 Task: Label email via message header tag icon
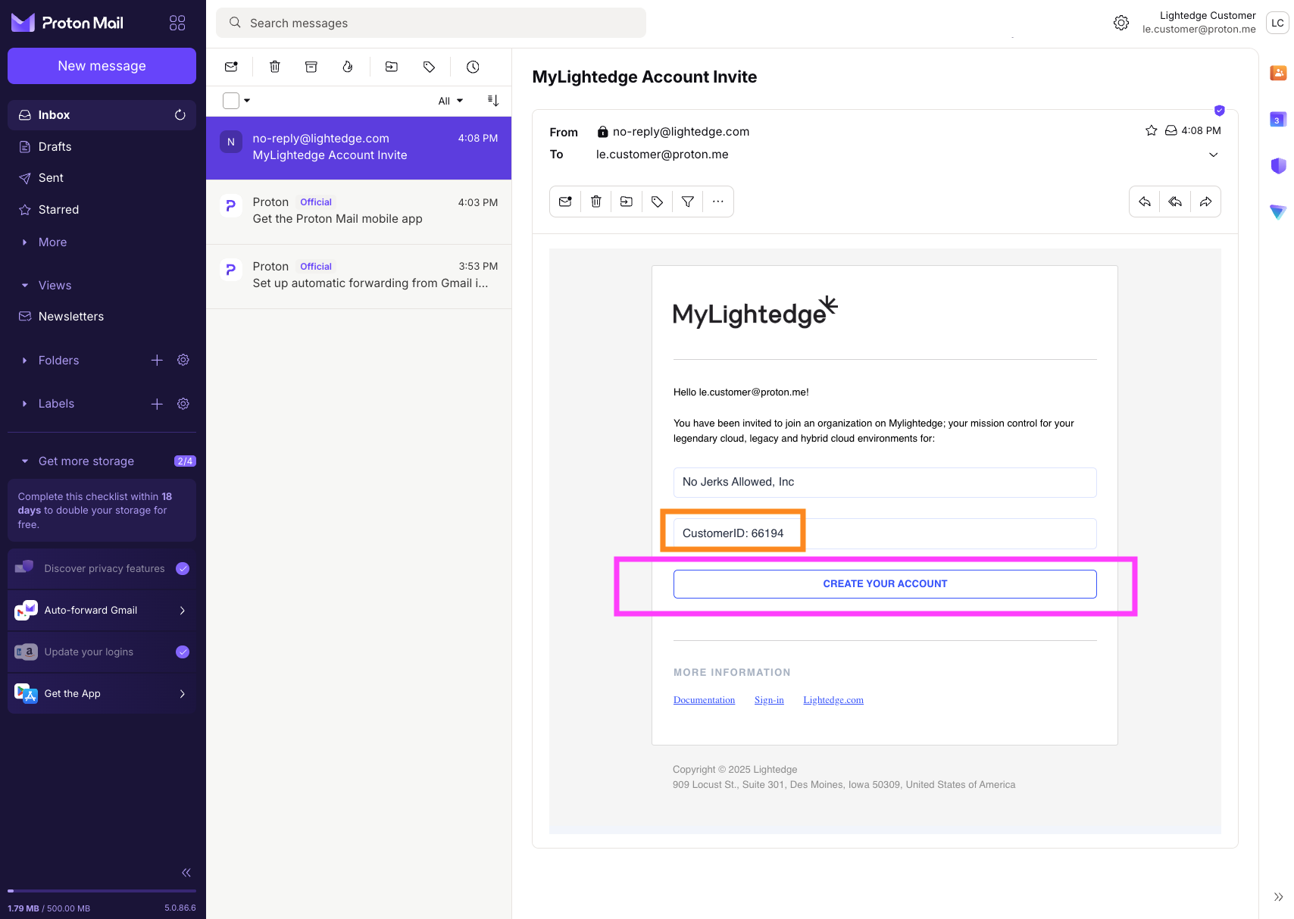pos(657,202)
